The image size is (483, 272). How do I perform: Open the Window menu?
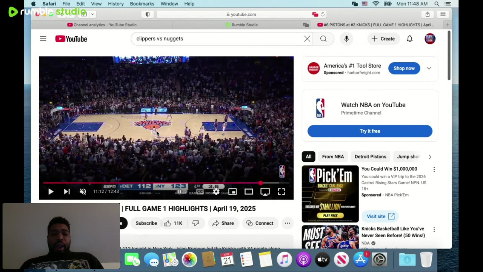[x=169, y=4]
